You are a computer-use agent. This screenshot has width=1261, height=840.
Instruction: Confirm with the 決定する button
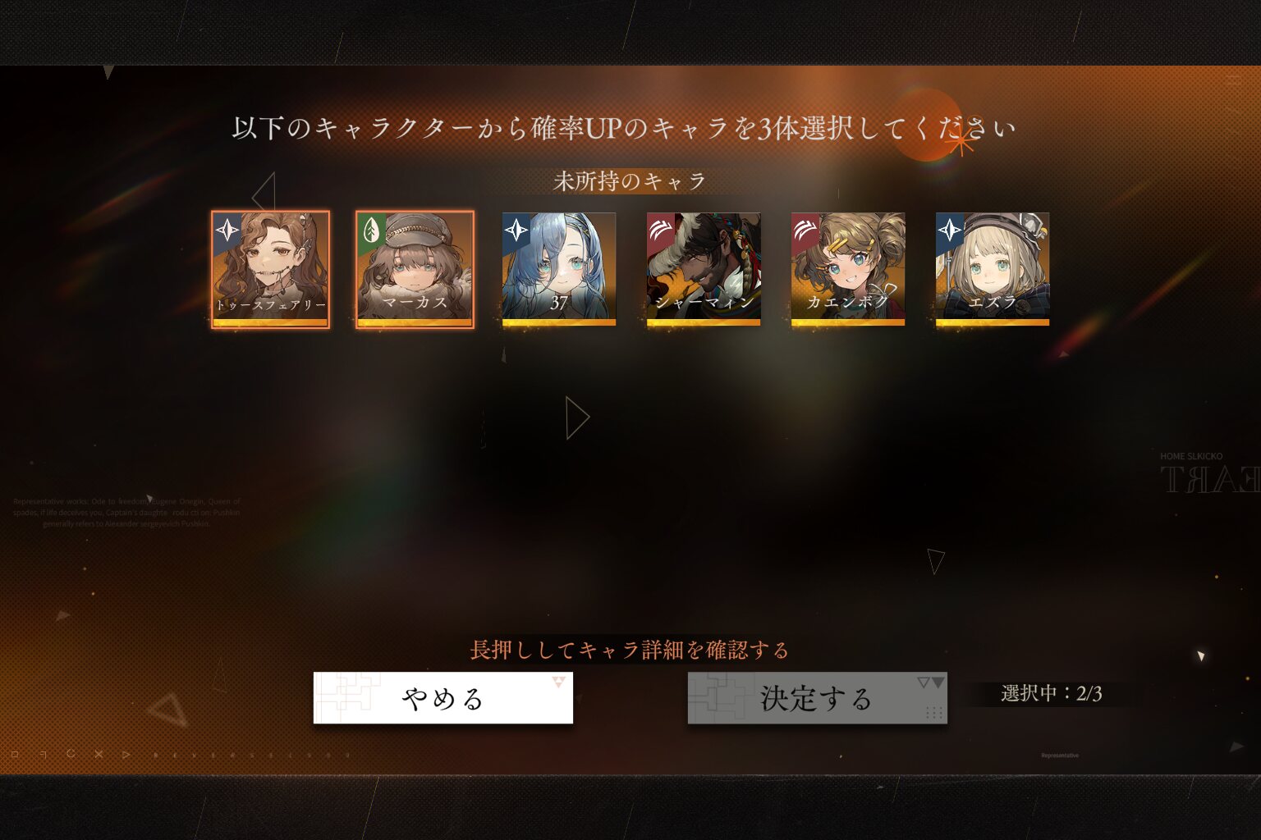click(x=818, y=698)
